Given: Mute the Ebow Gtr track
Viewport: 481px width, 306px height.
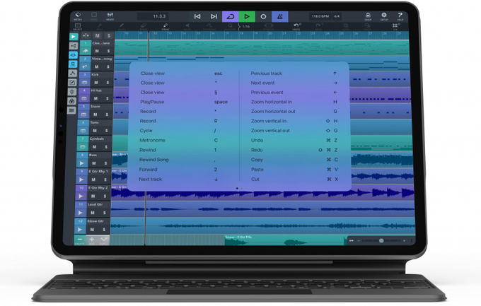Looking at the screenshot, I should click(92, 230).
